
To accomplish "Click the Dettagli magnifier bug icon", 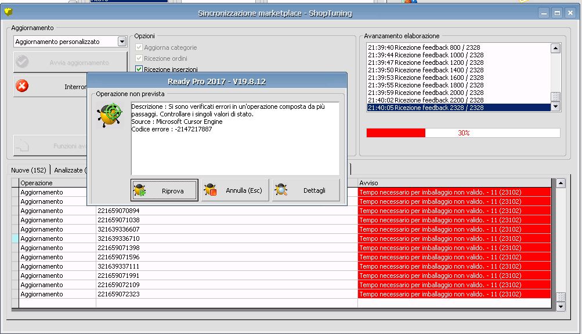I will tap(281, 190).
